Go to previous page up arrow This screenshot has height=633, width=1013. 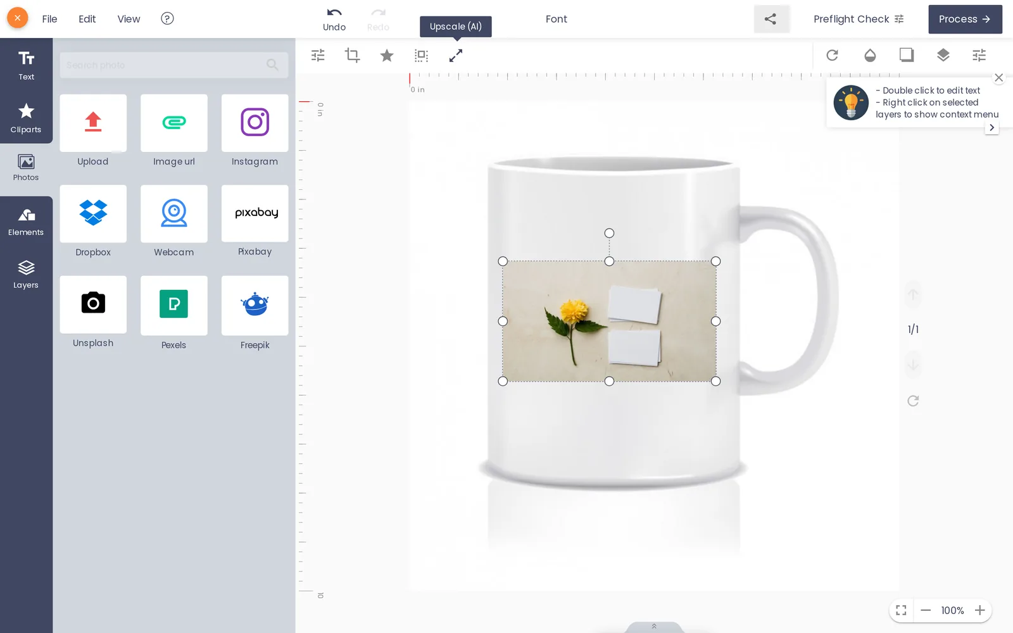click(913, 294)
